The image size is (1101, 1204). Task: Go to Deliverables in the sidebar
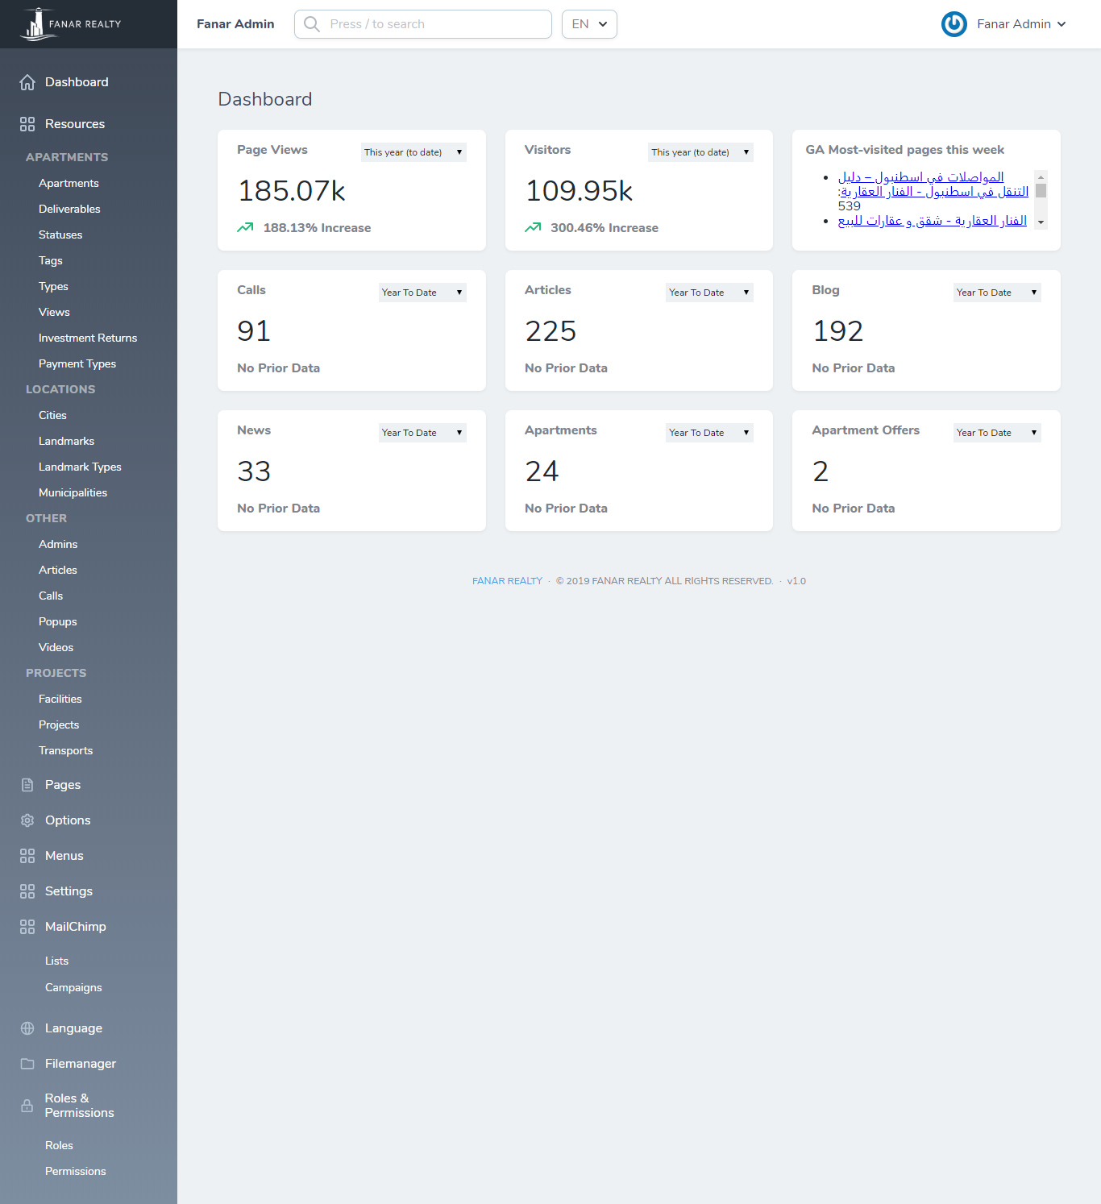tap(69, 210)
